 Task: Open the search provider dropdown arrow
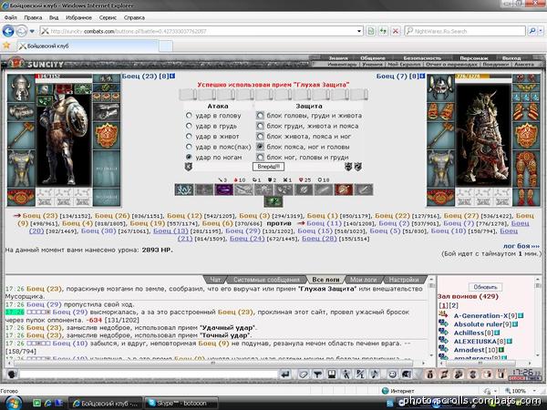[541, 31]
